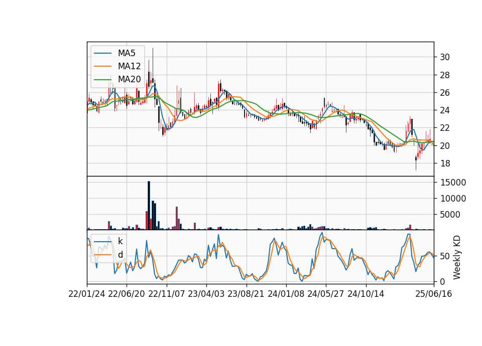Click the KD axis value 50

(445, 256)
